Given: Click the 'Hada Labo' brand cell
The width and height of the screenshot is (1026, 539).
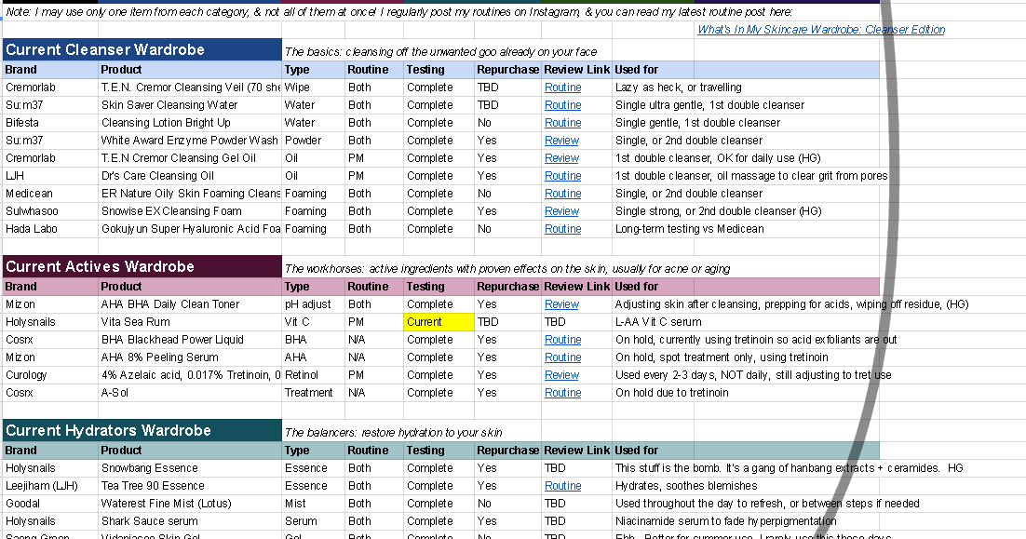Looking at the screenshot, I should pyautogui.click(x=50, y=229).
